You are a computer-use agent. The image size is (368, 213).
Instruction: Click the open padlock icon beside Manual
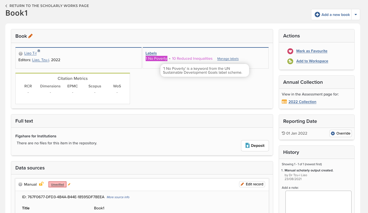coord(41,184)
